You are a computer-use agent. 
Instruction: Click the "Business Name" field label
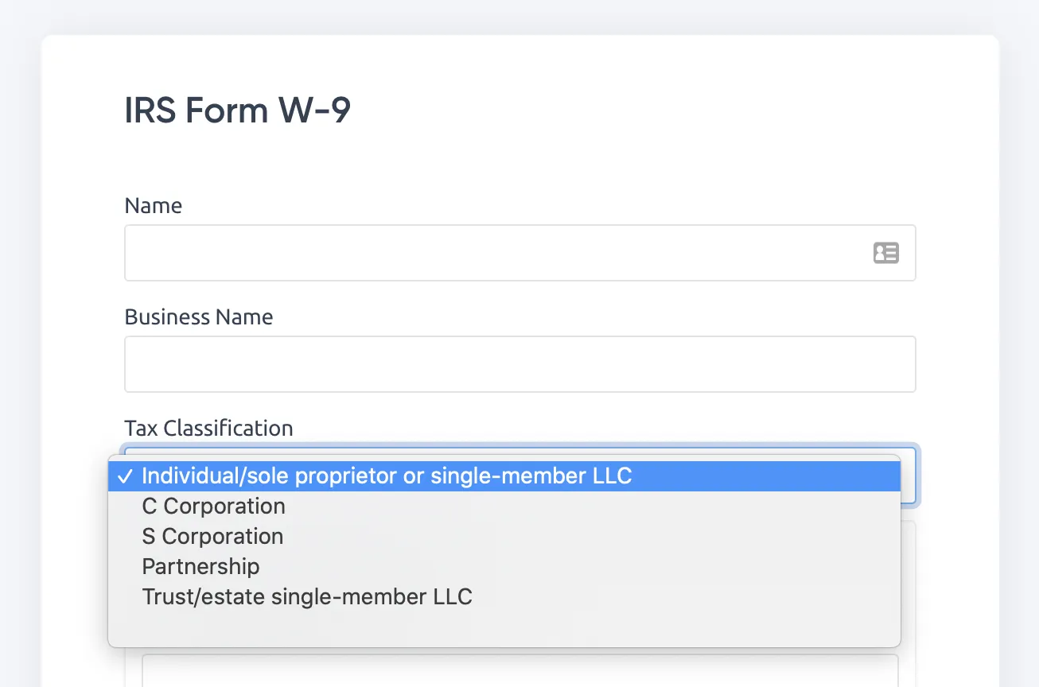click(x=198, y=316)
